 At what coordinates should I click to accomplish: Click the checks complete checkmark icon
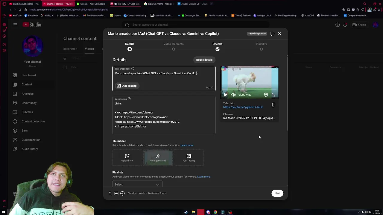click(122, 193)
